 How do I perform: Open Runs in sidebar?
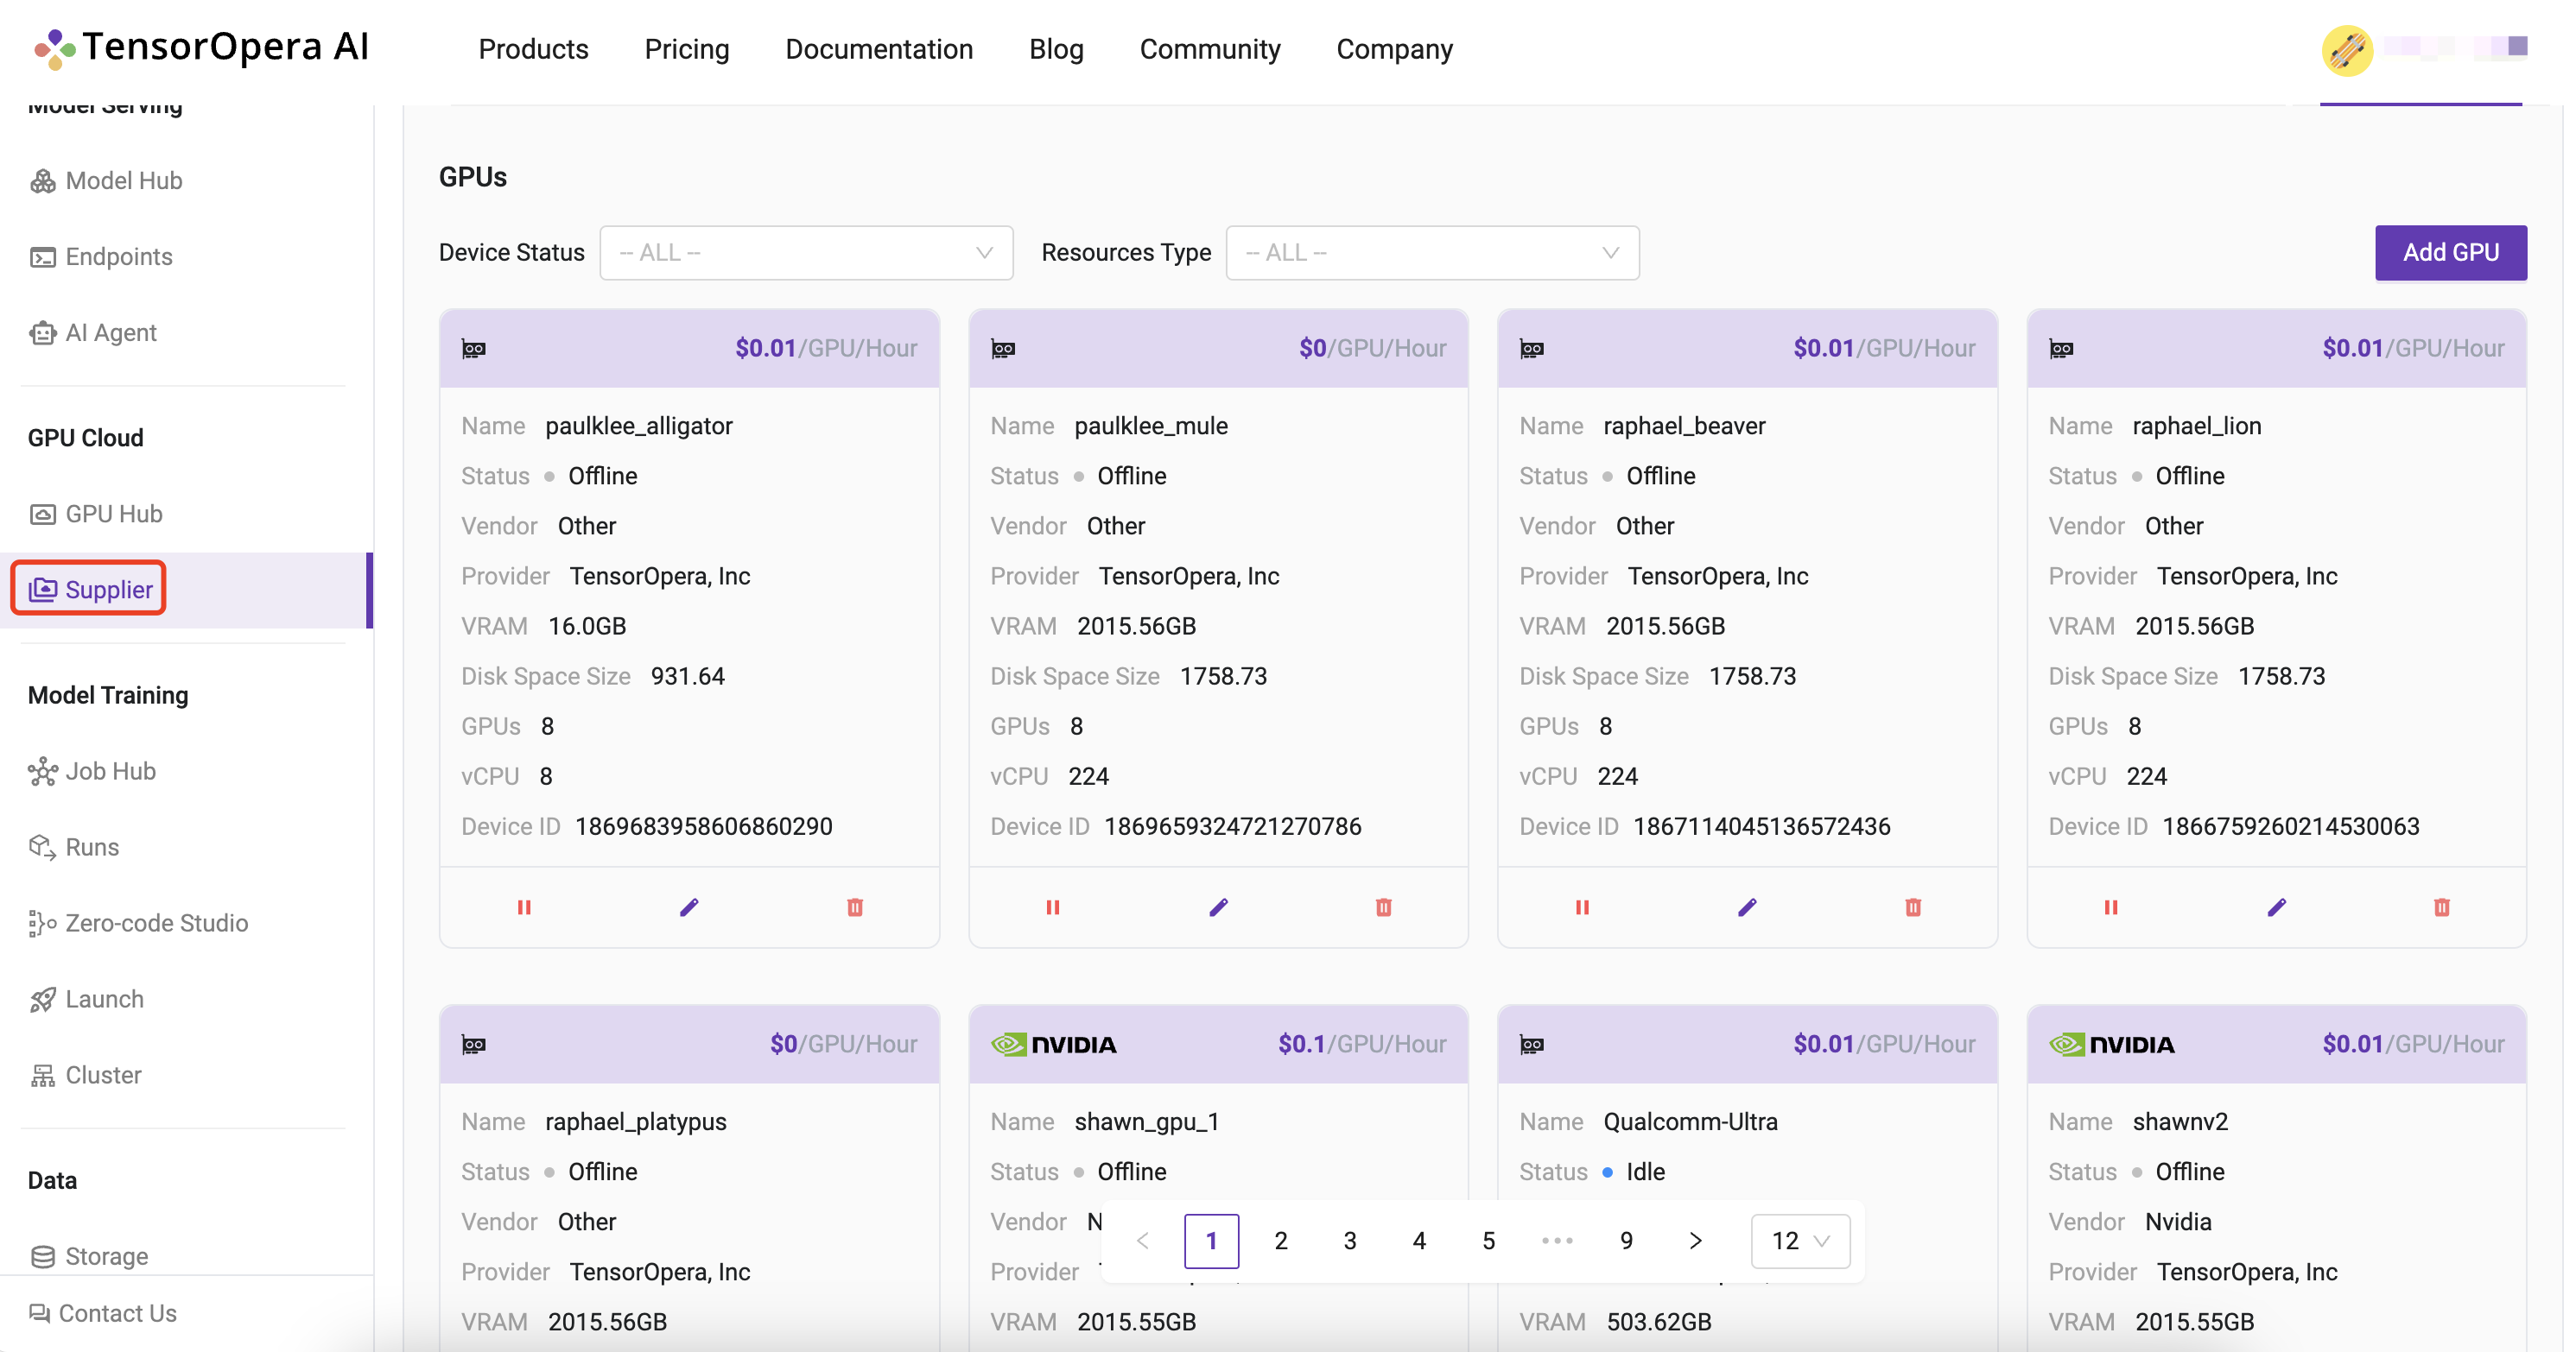tap(74, 847)
